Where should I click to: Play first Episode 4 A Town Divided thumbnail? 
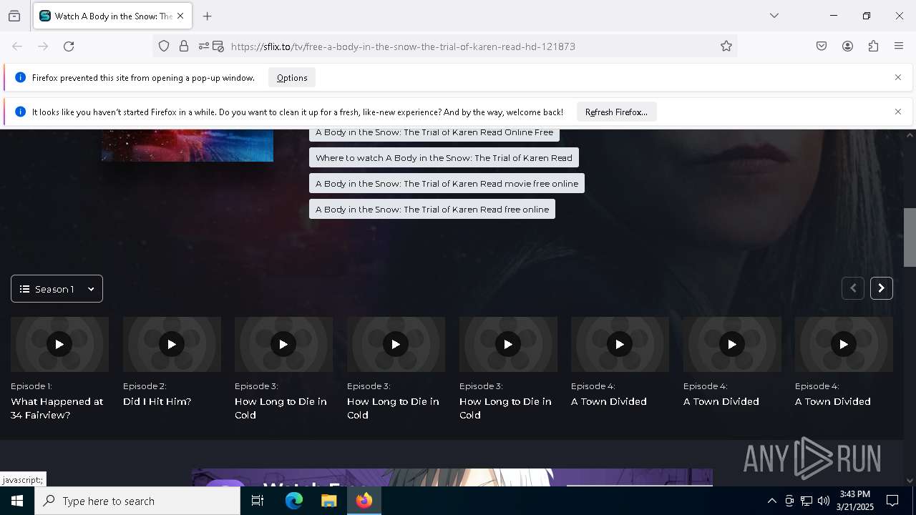click(620, 344)
